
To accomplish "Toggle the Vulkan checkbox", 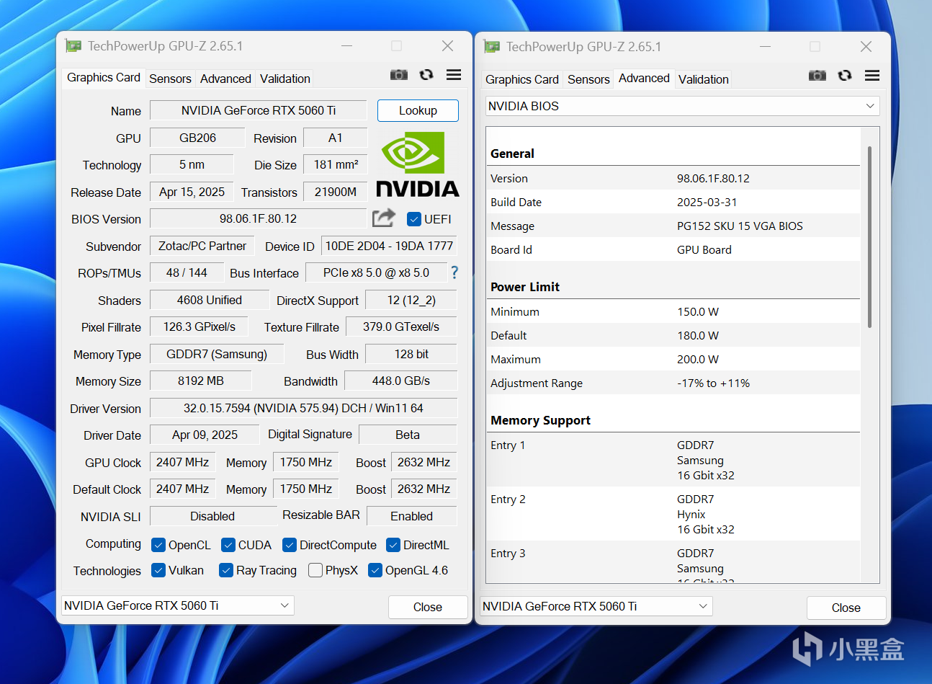I will click(x=158, y=570).
